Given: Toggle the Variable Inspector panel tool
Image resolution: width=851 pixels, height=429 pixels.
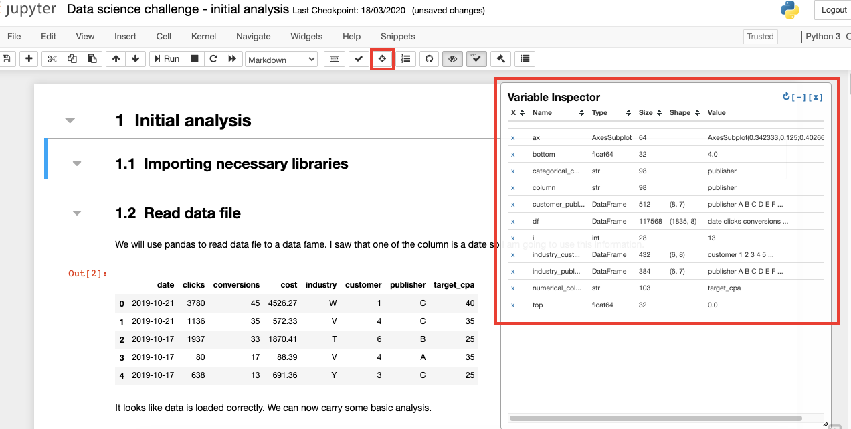Looking at the screenshot, I should (382, 59).
